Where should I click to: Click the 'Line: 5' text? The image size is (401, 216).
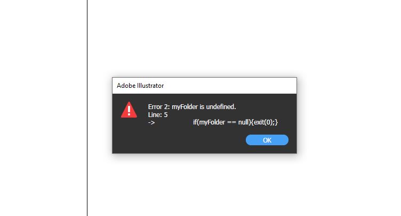click(158, 115)
